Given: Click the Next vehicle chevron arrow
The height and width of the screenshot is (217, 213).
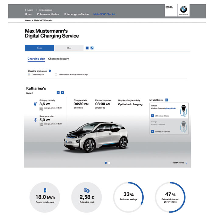Looking at the screenshot, I should pyautogui.click(x=186, y=163).
